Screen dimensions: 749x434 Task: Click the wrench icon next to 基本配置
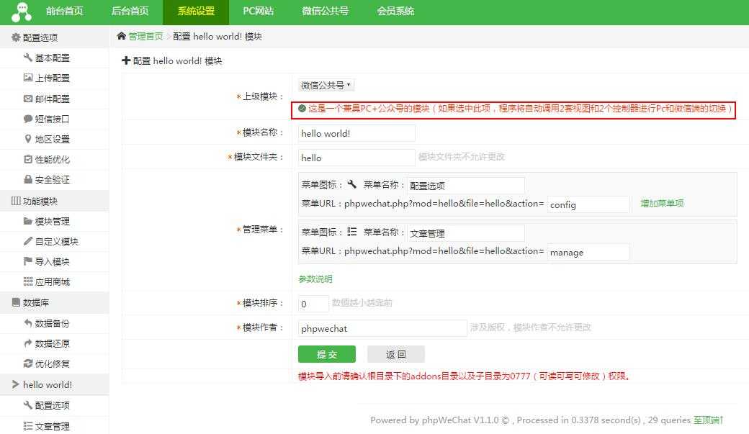27,58
